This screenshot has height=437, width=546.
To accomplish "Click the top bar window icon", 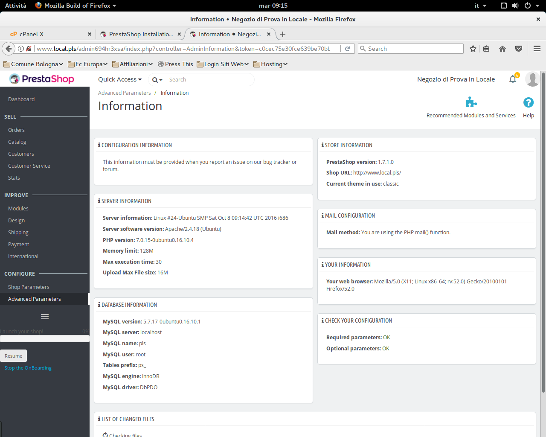I will 504,6.
